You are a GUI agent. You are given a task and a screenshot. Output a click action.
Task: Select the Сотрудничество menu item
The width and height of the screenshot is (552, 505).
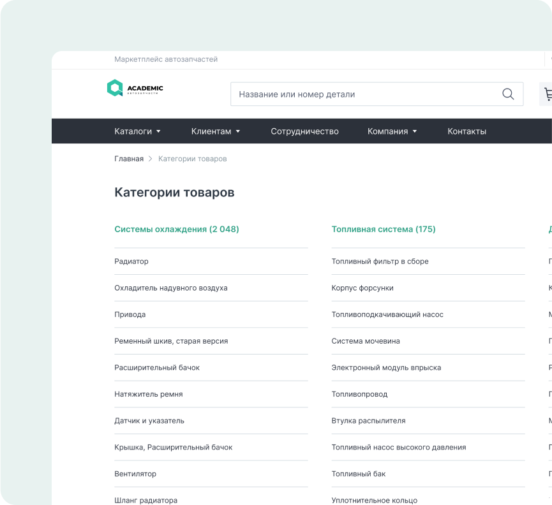304,131
